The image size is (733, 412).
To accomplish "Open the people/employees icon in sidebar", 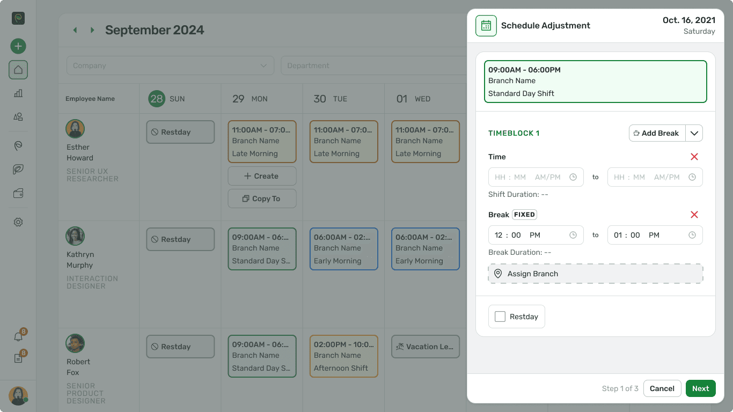I will pyautogui.click(x=18, y=117).
